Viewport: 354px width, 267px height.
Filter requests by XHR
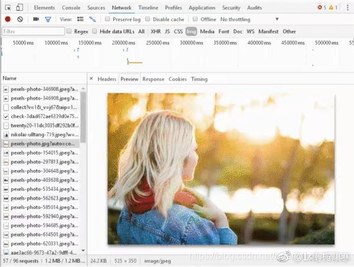point(156,31)
